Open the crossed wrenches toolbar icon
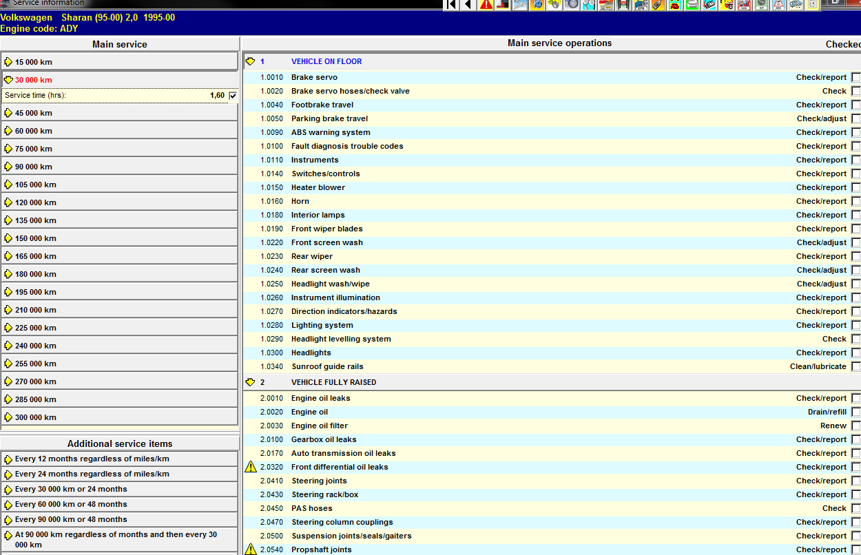861x555 pixels. (520, 5)
